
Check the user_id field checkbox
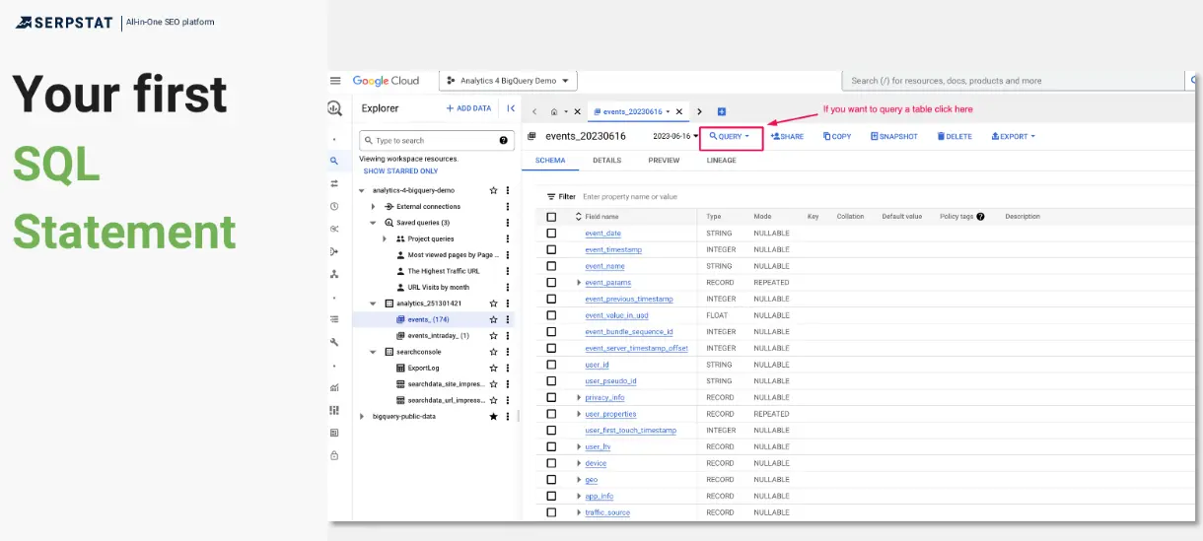551,365
